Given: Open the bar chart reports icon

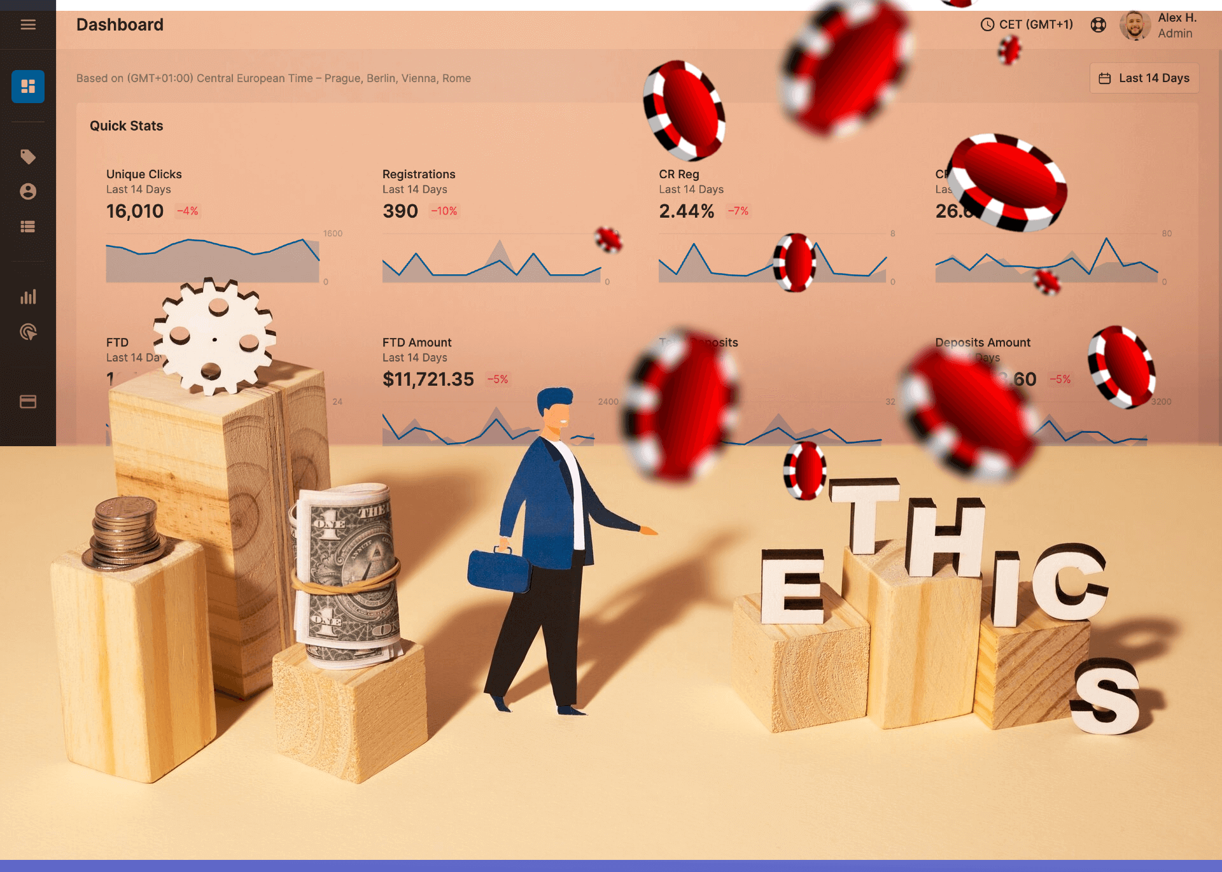Looking at the screenshot, I should [28, 297].
